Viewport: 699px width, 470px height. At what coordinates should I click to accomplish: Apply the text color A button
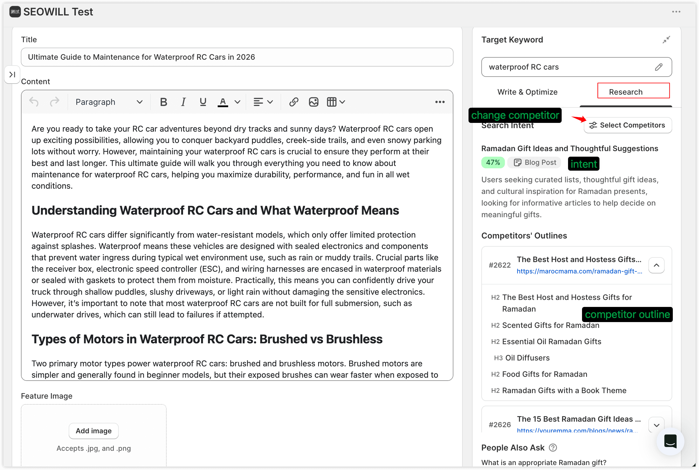pyautogui.click(x=223, y=102)
